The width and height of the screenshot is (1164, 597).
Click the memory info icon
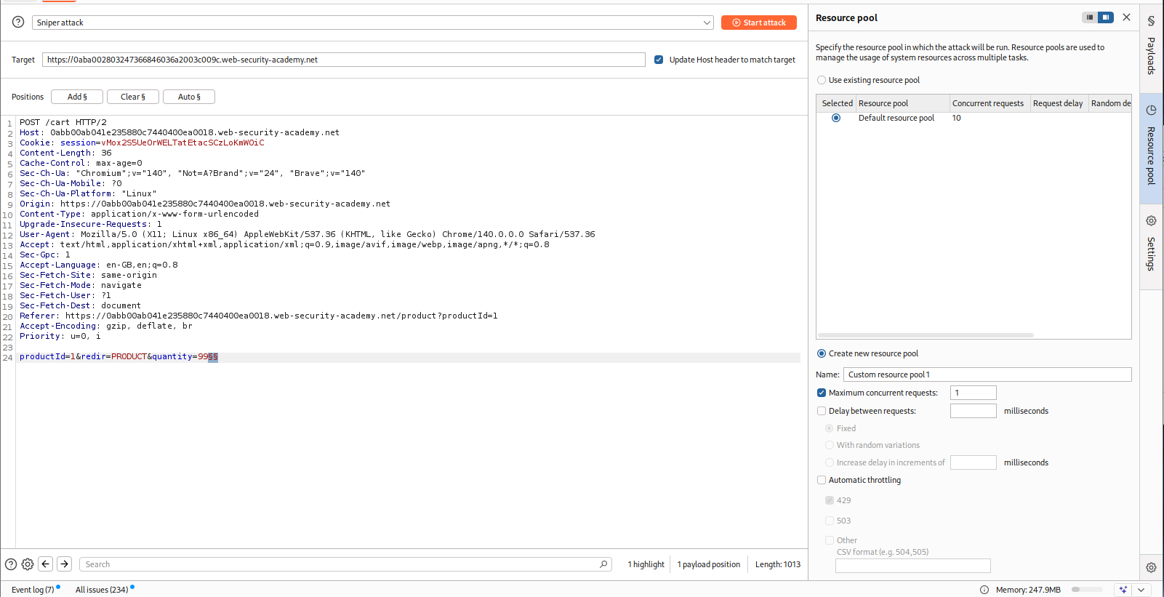(984, 590)
